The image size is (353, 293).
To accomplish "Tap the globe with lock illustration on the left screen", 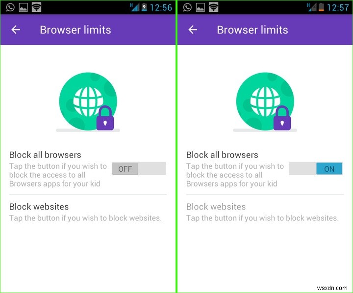I will [88, 102].
